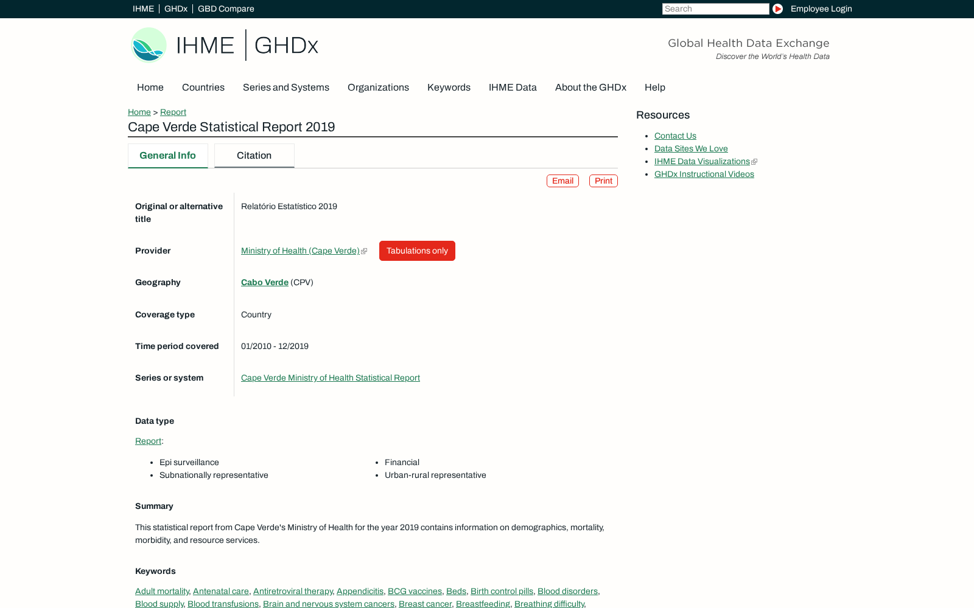The image size is (974, 608).
Task: Click Epi surveillance list item
Action: (x=189, y=462)
